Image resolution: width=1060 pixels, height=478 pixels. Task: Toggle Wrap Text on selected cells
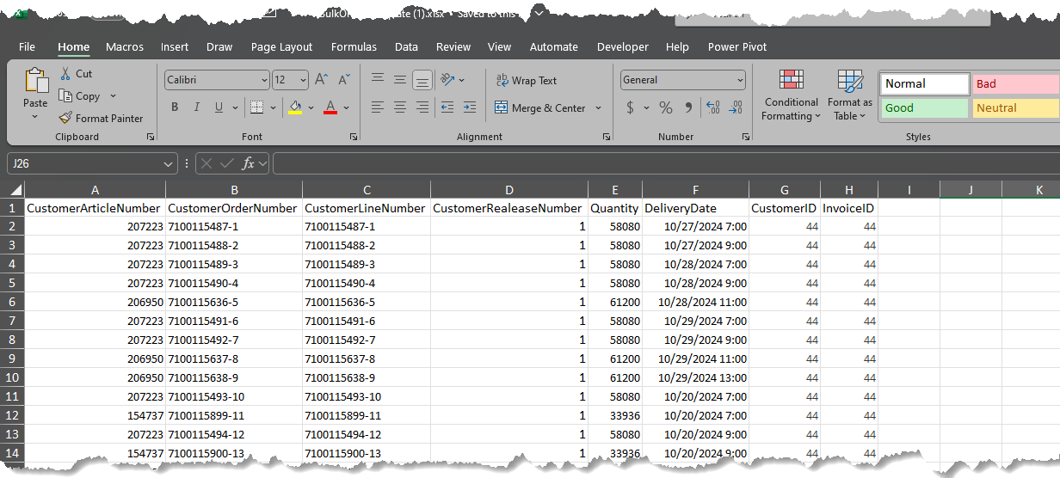526,81
